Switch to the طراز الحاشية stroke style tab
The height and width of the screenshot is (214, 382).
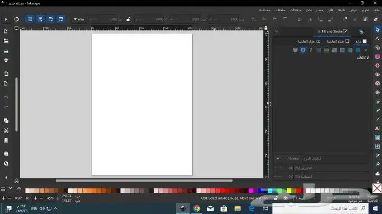[x=309, y=41]
